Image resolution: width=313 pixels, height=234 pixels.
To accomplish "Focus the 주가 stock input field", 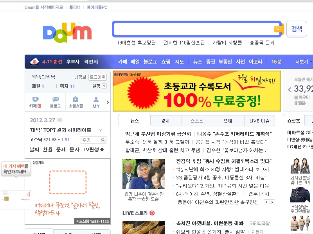I will click(90, 140).
